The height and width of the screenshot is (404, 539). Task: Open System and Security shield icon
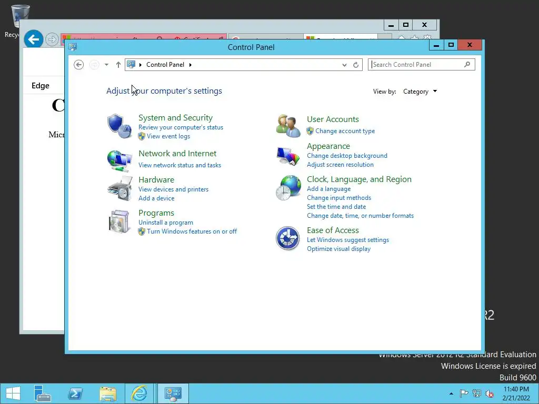[x=119, y=126]
